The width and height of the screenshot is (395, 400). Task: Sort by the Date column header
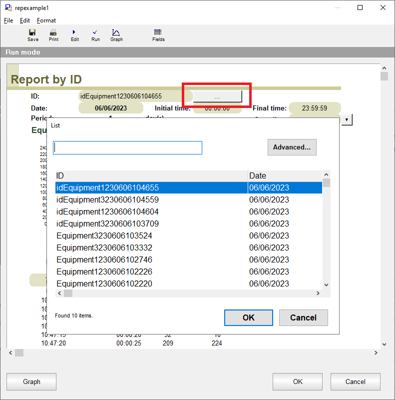coord(285,176)
